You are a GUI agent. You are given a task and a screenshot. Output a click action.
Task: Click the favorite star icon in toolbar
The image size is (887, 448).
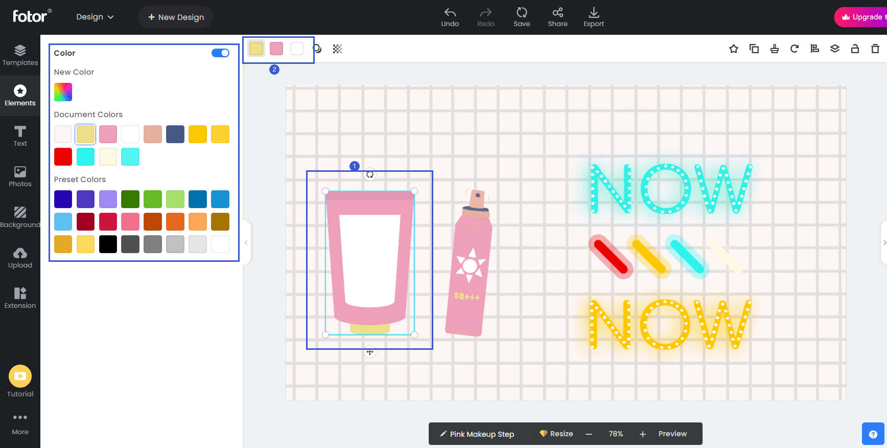(734, 49)
